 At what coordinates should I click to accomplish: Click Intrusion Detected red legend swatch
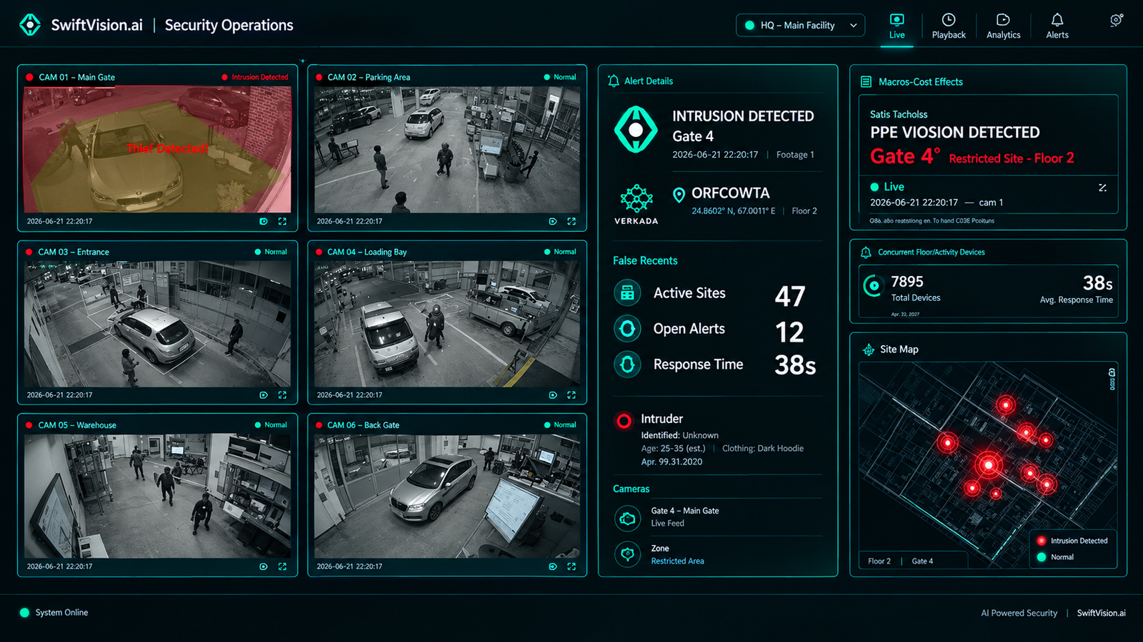pos(1042,541)
